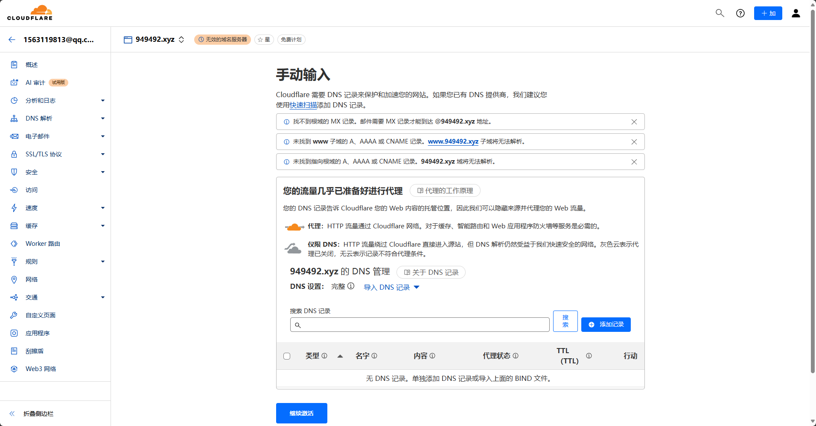This screenshot has width=816, height=426.
Task: Click the 交通 traffic icon
Action: (x=14, y=297)
